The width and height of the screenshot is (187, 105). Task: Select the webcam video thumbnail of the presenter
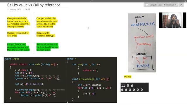click(172, 20)
